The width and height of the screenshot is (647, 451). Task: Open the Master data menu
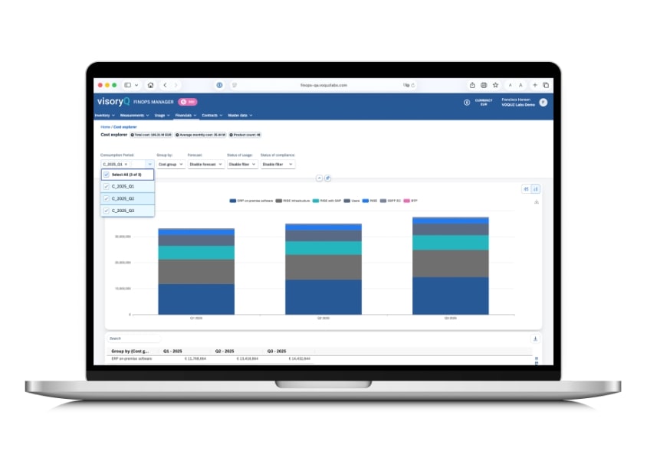[240, 116]
